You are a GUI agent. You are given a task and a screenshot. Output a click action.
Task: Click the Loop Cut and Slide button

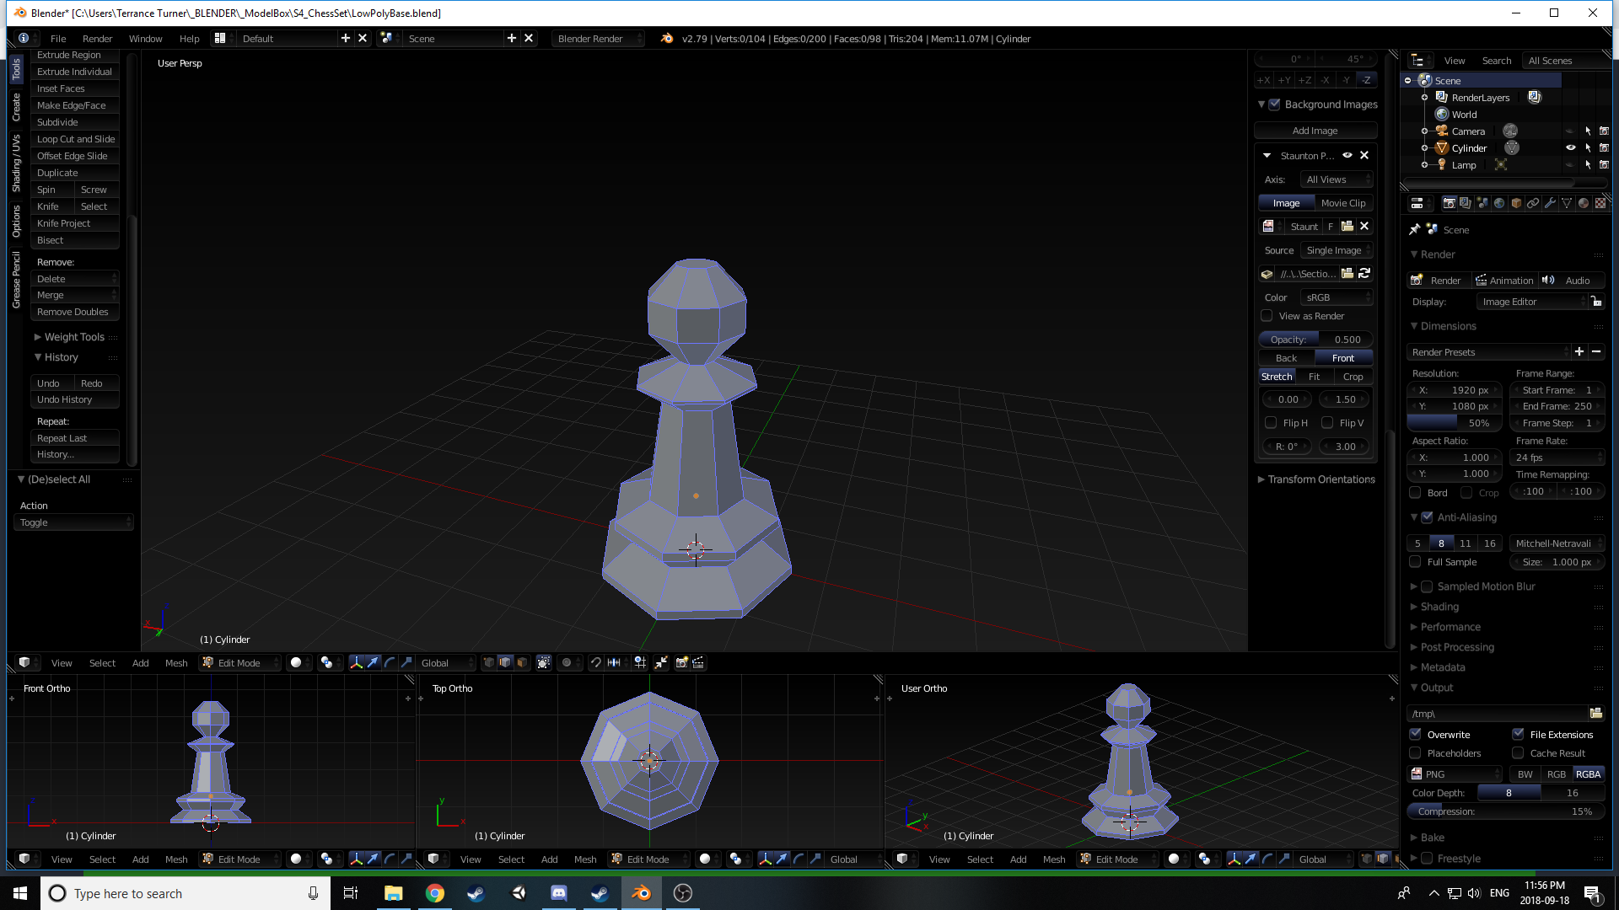click(x=74, y=139)
